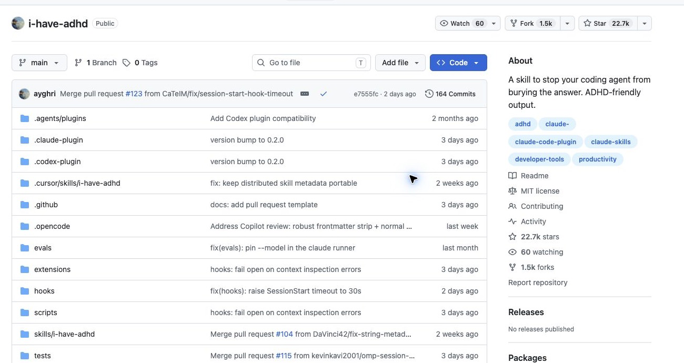
Task: Click the scripts folder icon
Action: (25, 312)
